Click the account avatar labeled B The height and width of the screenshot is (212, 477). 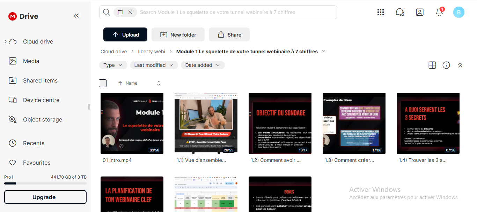pos(459,12)
